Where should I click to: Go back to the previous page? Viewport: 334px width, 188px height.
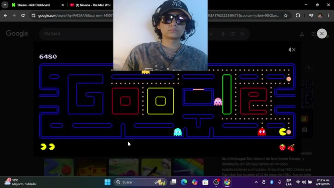click(5, 15)
